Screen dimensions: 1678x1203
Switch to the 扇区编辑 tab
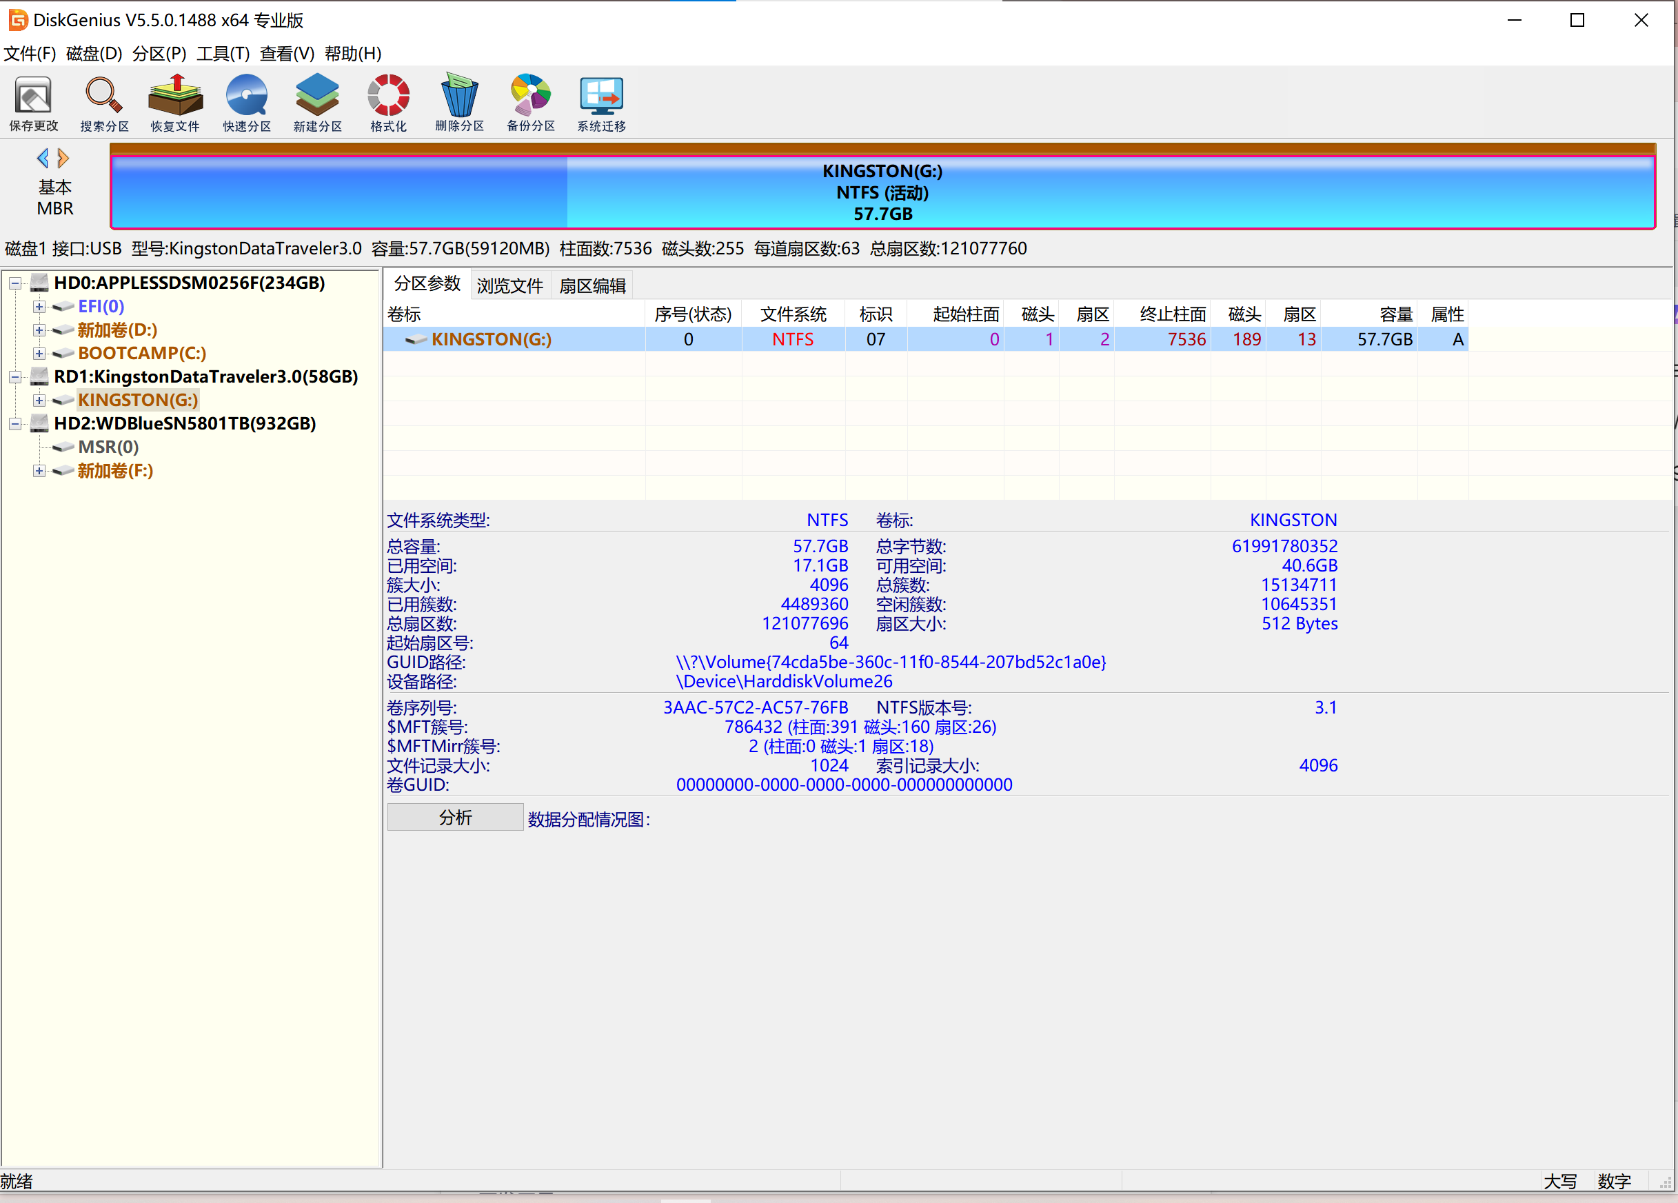pos(592,285)
